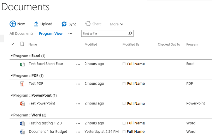This screenshot has width=212, height=139.
Task: Open Testing testing 1 2 3 document
Action: tap(45, 123)
